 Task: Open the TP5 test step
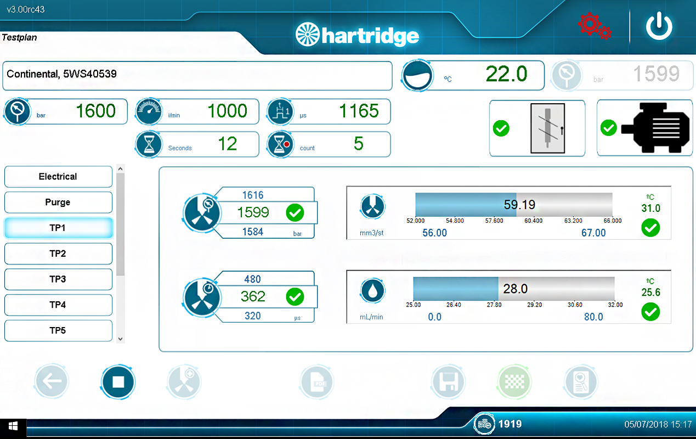(58, 331)
